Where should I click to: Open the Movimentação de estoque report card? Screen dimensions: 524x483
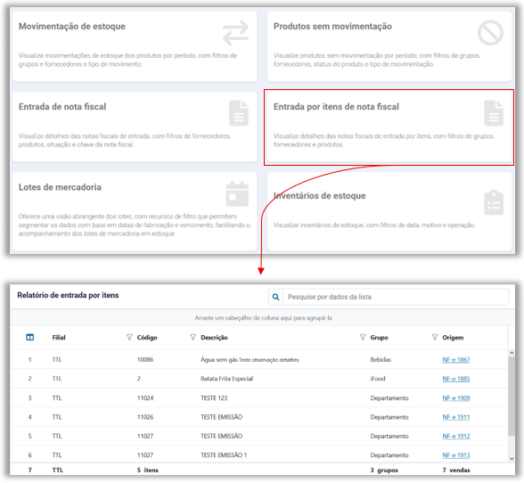pyautogui.click(x=135, y=46)
